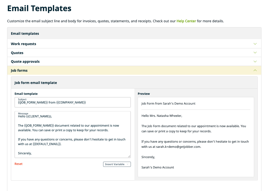Click the Quote approvals chevron arrow

coord(255,61)
